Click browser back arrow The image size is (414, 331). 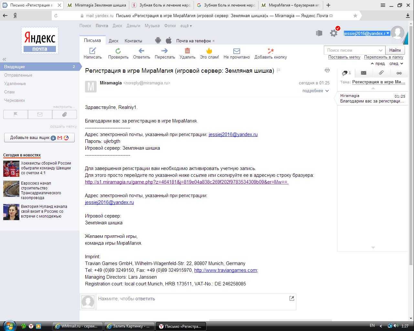click(x=5, y=16)
